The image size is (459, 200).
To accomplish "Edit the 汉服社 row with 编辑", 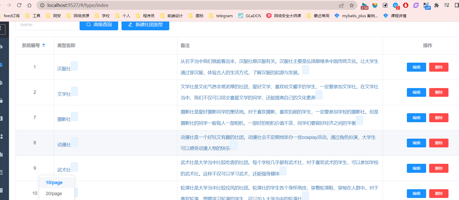I will tap(416, 67).
